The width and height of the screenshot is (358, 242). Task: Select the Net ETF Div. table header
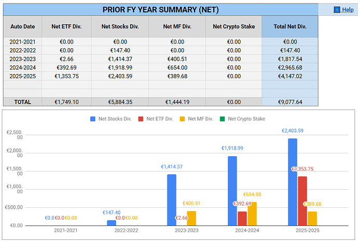tap(66, 26)
